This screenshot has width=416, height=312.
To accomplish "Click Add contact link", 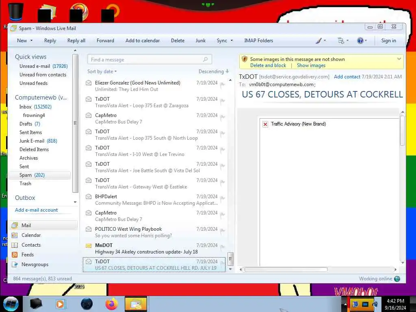I will (x=347, y=77).
